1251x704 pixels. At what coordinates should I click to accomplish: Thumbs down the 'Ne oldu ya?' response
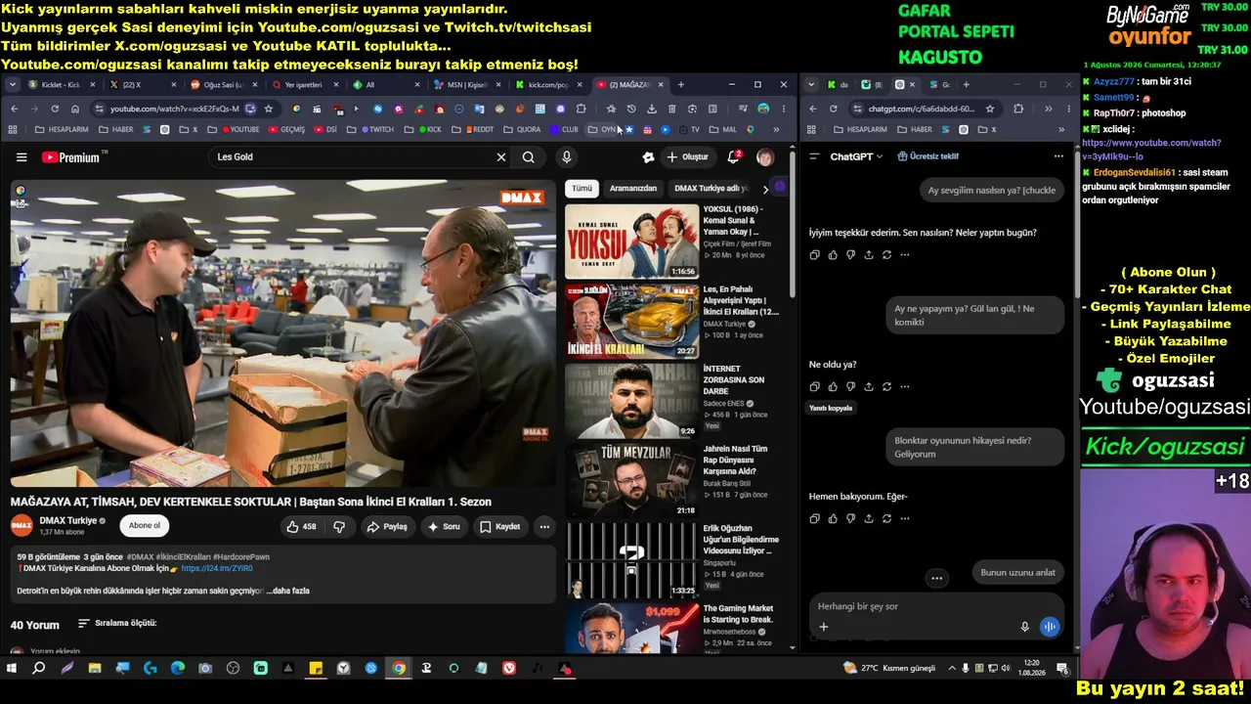[x=850, y=387]
